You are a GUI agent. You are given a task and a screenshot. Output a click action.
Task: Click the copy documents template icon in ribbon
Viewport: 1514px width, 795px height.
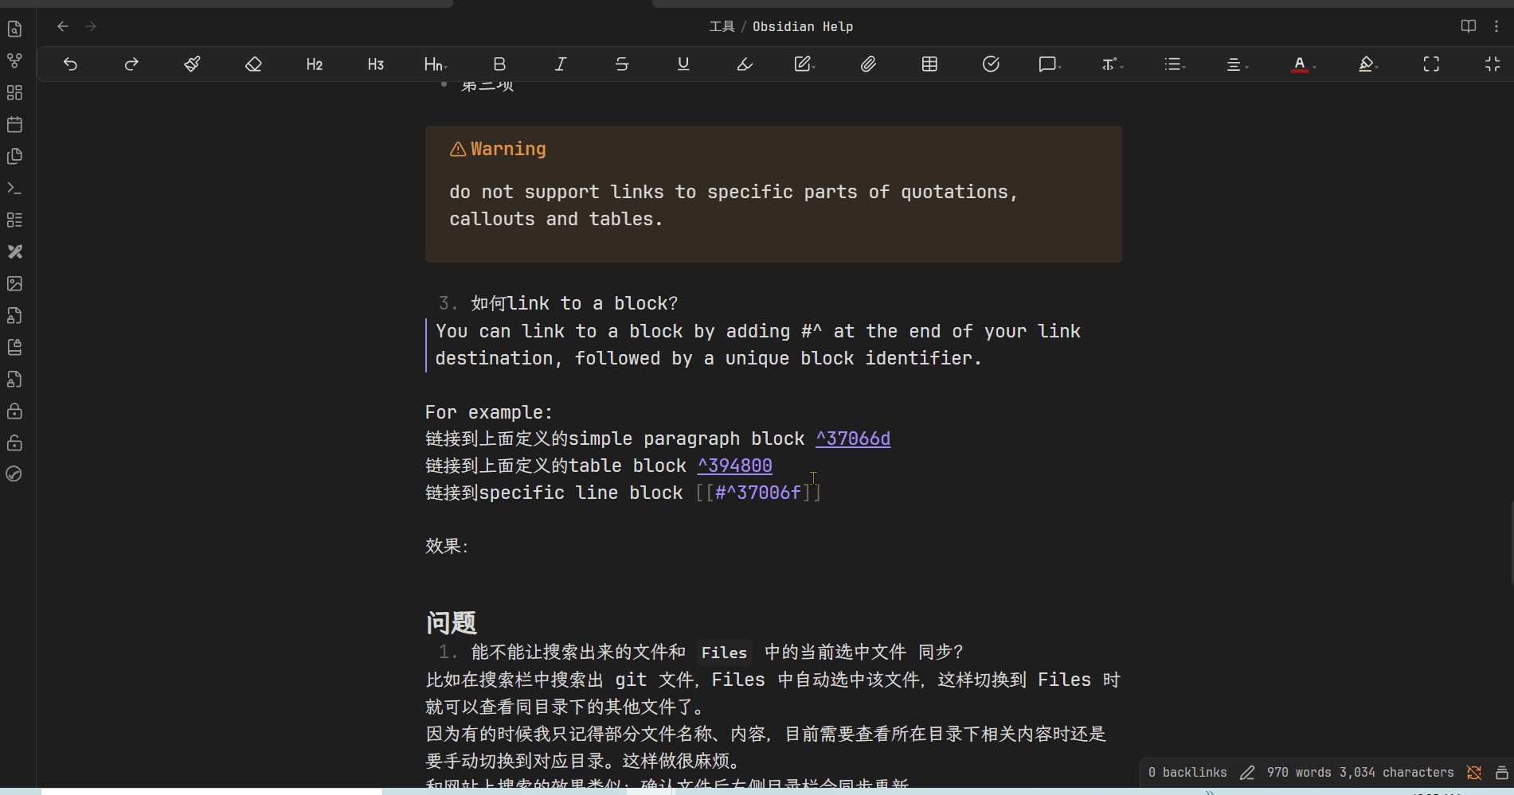(14, 157)
